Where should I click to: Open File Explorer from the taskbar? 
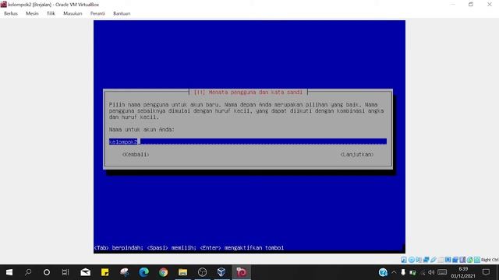point(182,272)
